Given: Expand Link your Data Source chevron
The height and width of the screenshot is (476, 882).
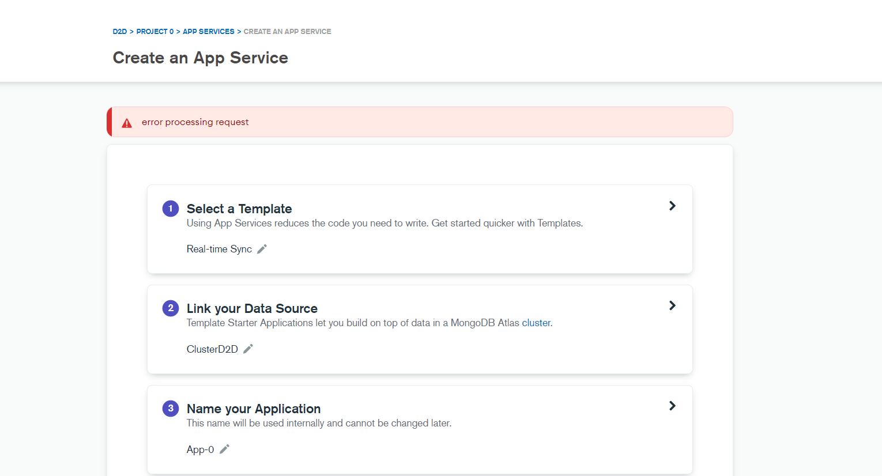Looking at the screenshot, I should pos(672,305).
